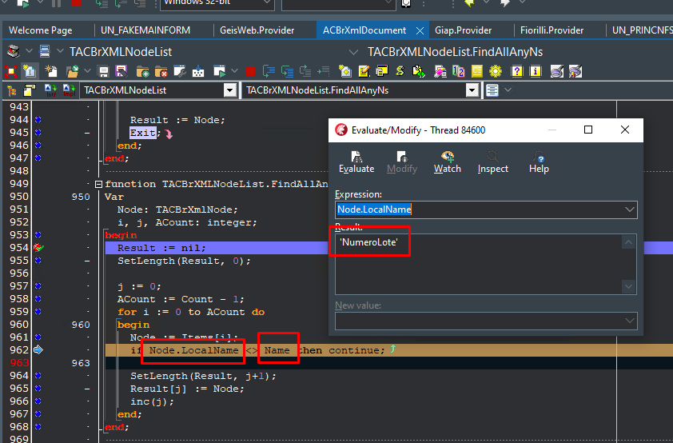Open project options wrench window icon

pos(179,71)
